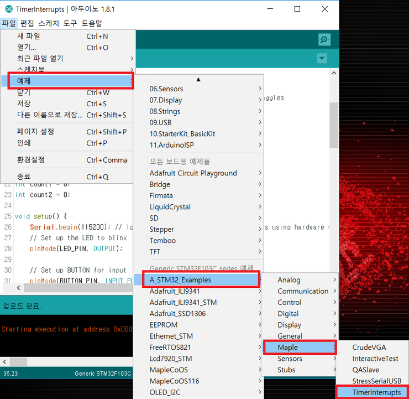Open TimerInterrupts example sketch
This screenshot has height=399, width=409.
373,392
